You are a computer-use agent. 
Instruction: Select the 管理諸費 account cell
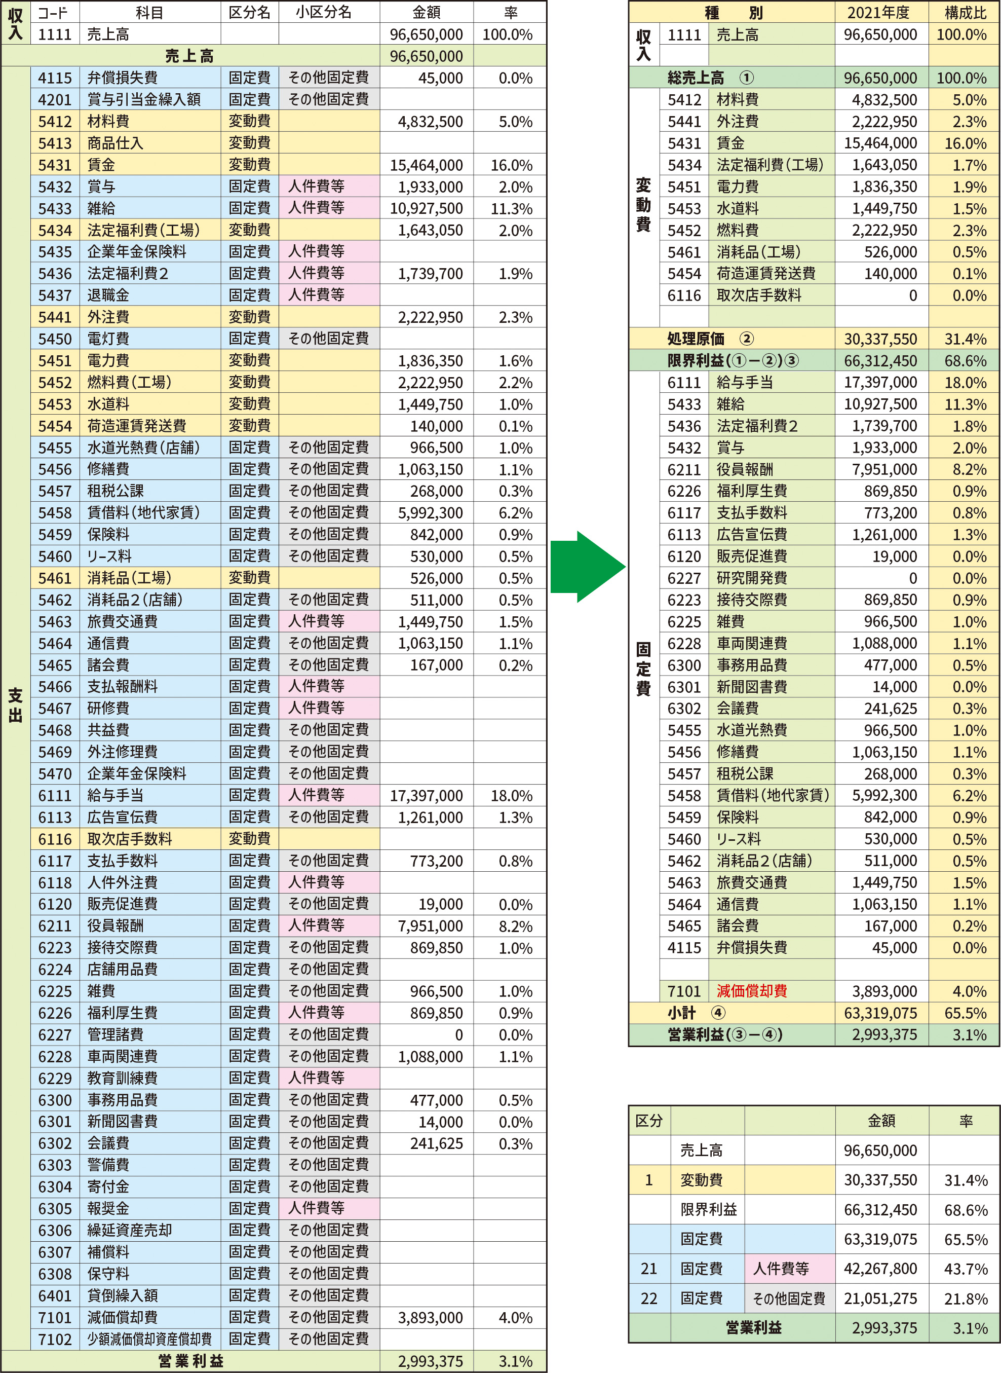tap(149, 1035)
